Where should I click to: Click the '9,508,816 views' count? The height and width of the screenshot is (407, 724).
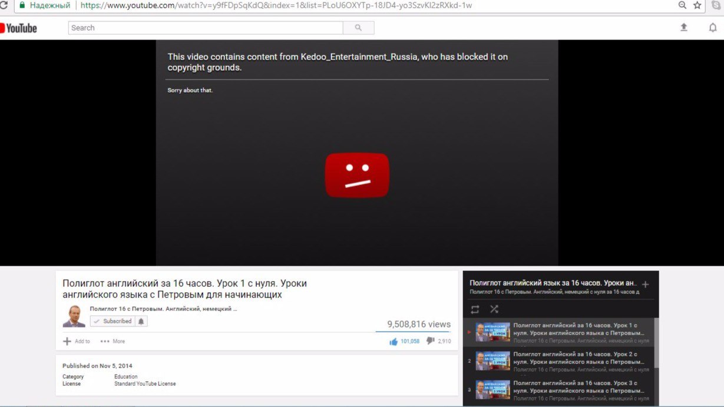419,324
